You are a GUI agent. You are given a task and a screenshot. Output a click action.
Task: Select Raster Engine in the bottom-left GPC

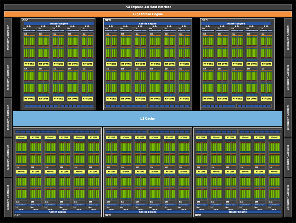(x=58, y=212)
